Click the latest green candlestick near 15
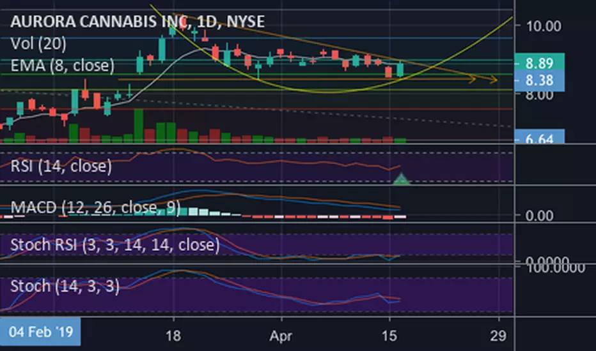 [400, 70]
